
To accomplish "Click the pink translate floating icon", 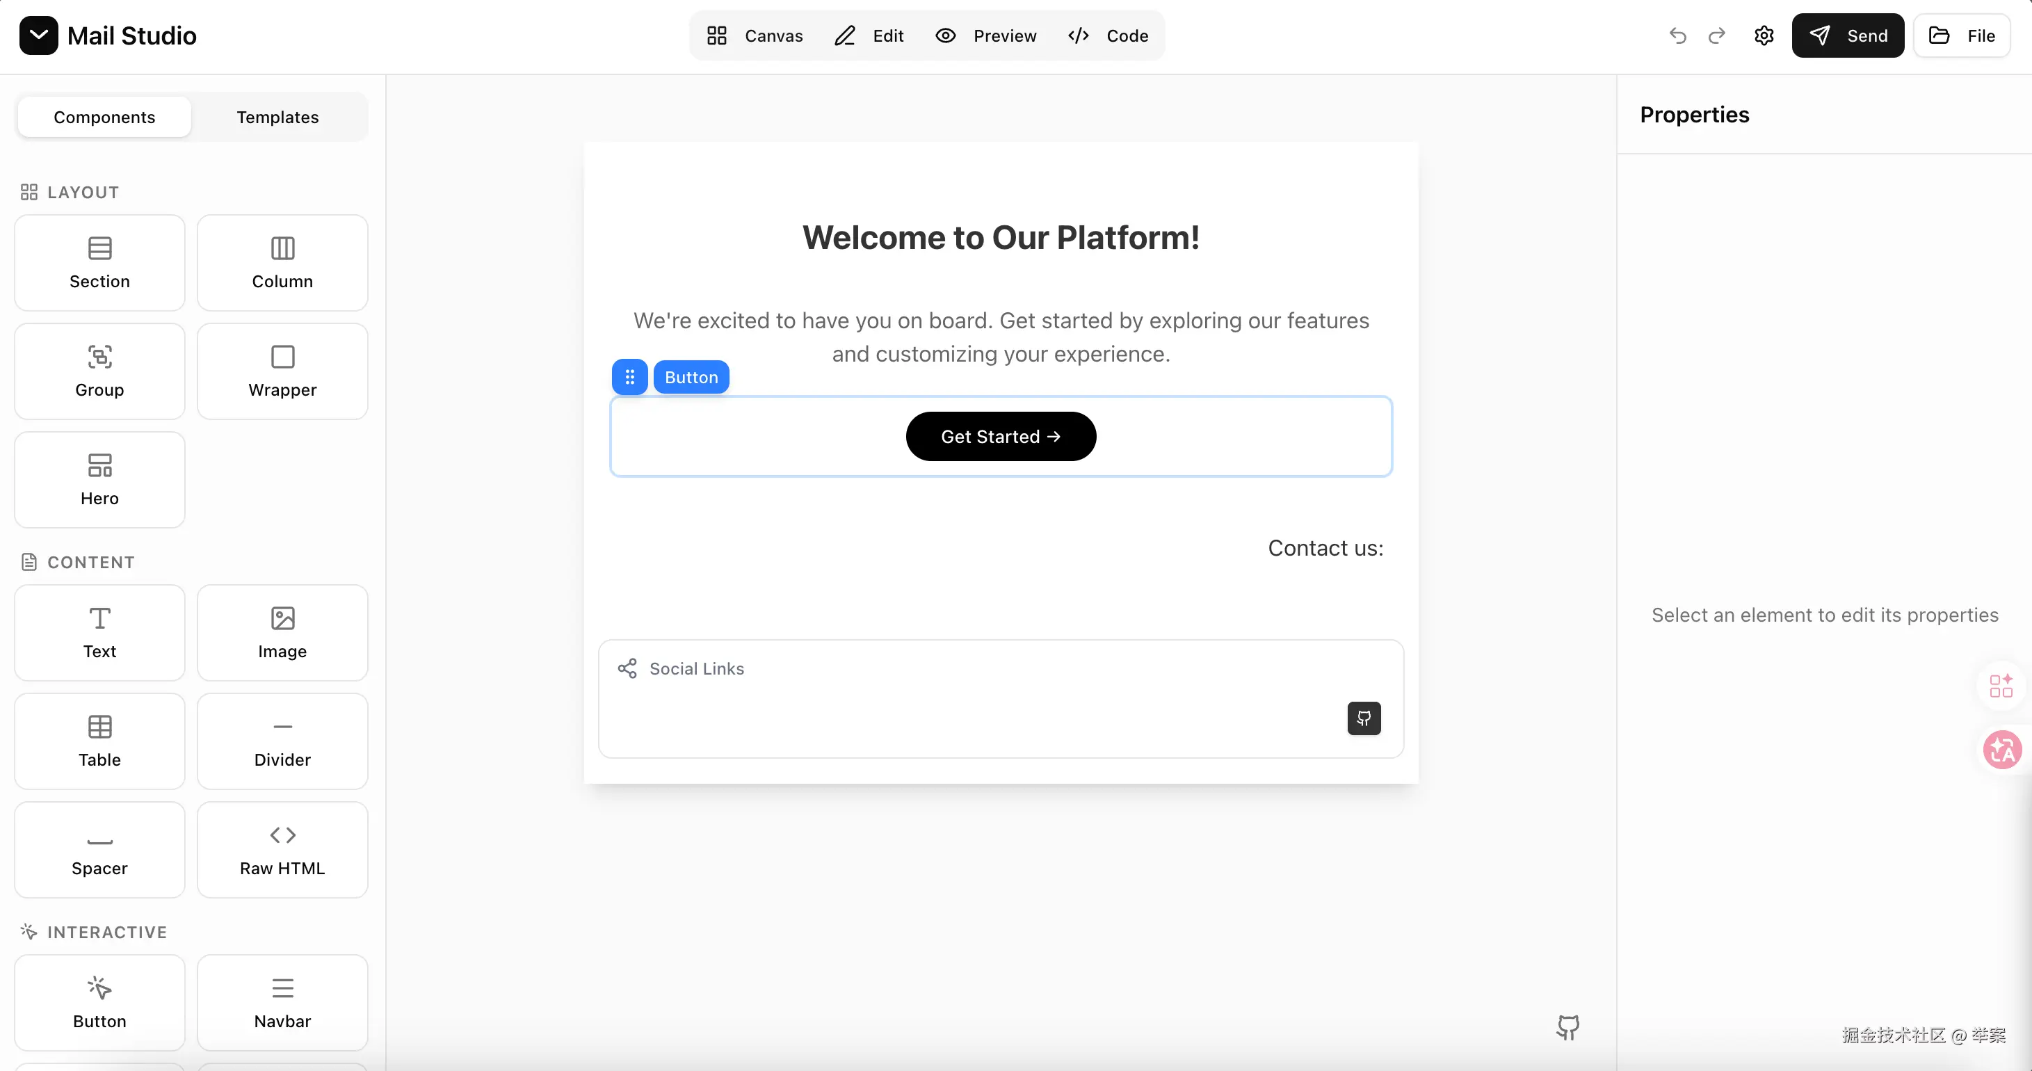I will pyautogui.click(x=2002, y=749).
